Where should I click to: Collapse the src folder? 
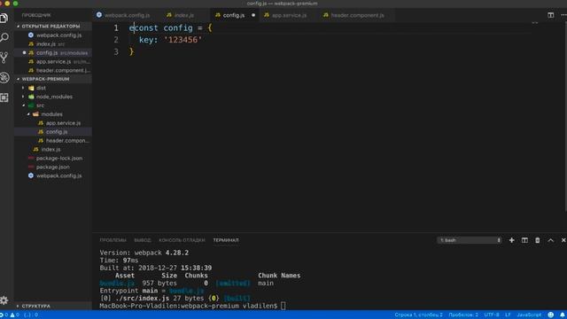53,105
